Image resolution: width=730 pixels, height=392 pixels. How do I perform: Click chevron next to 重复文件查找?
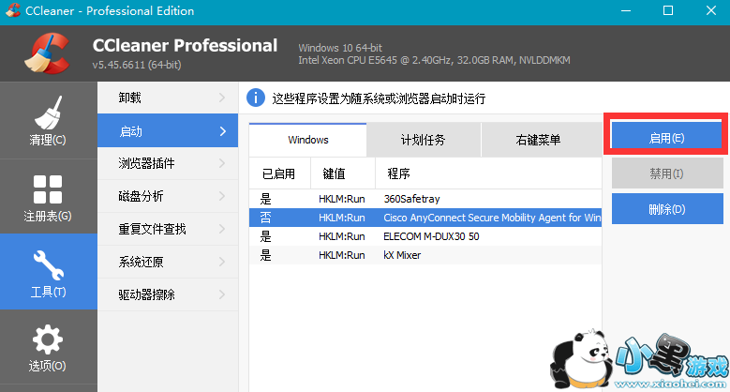point(222,229)
